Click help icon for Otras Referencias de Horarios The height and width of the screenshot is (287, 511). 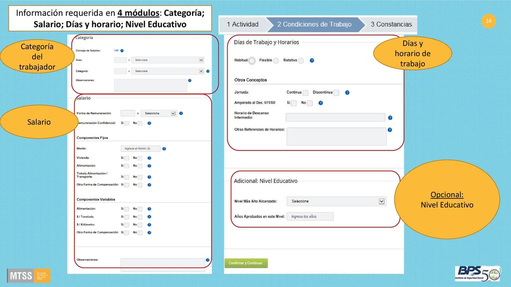pyautogui.click(x=390, y=130)
